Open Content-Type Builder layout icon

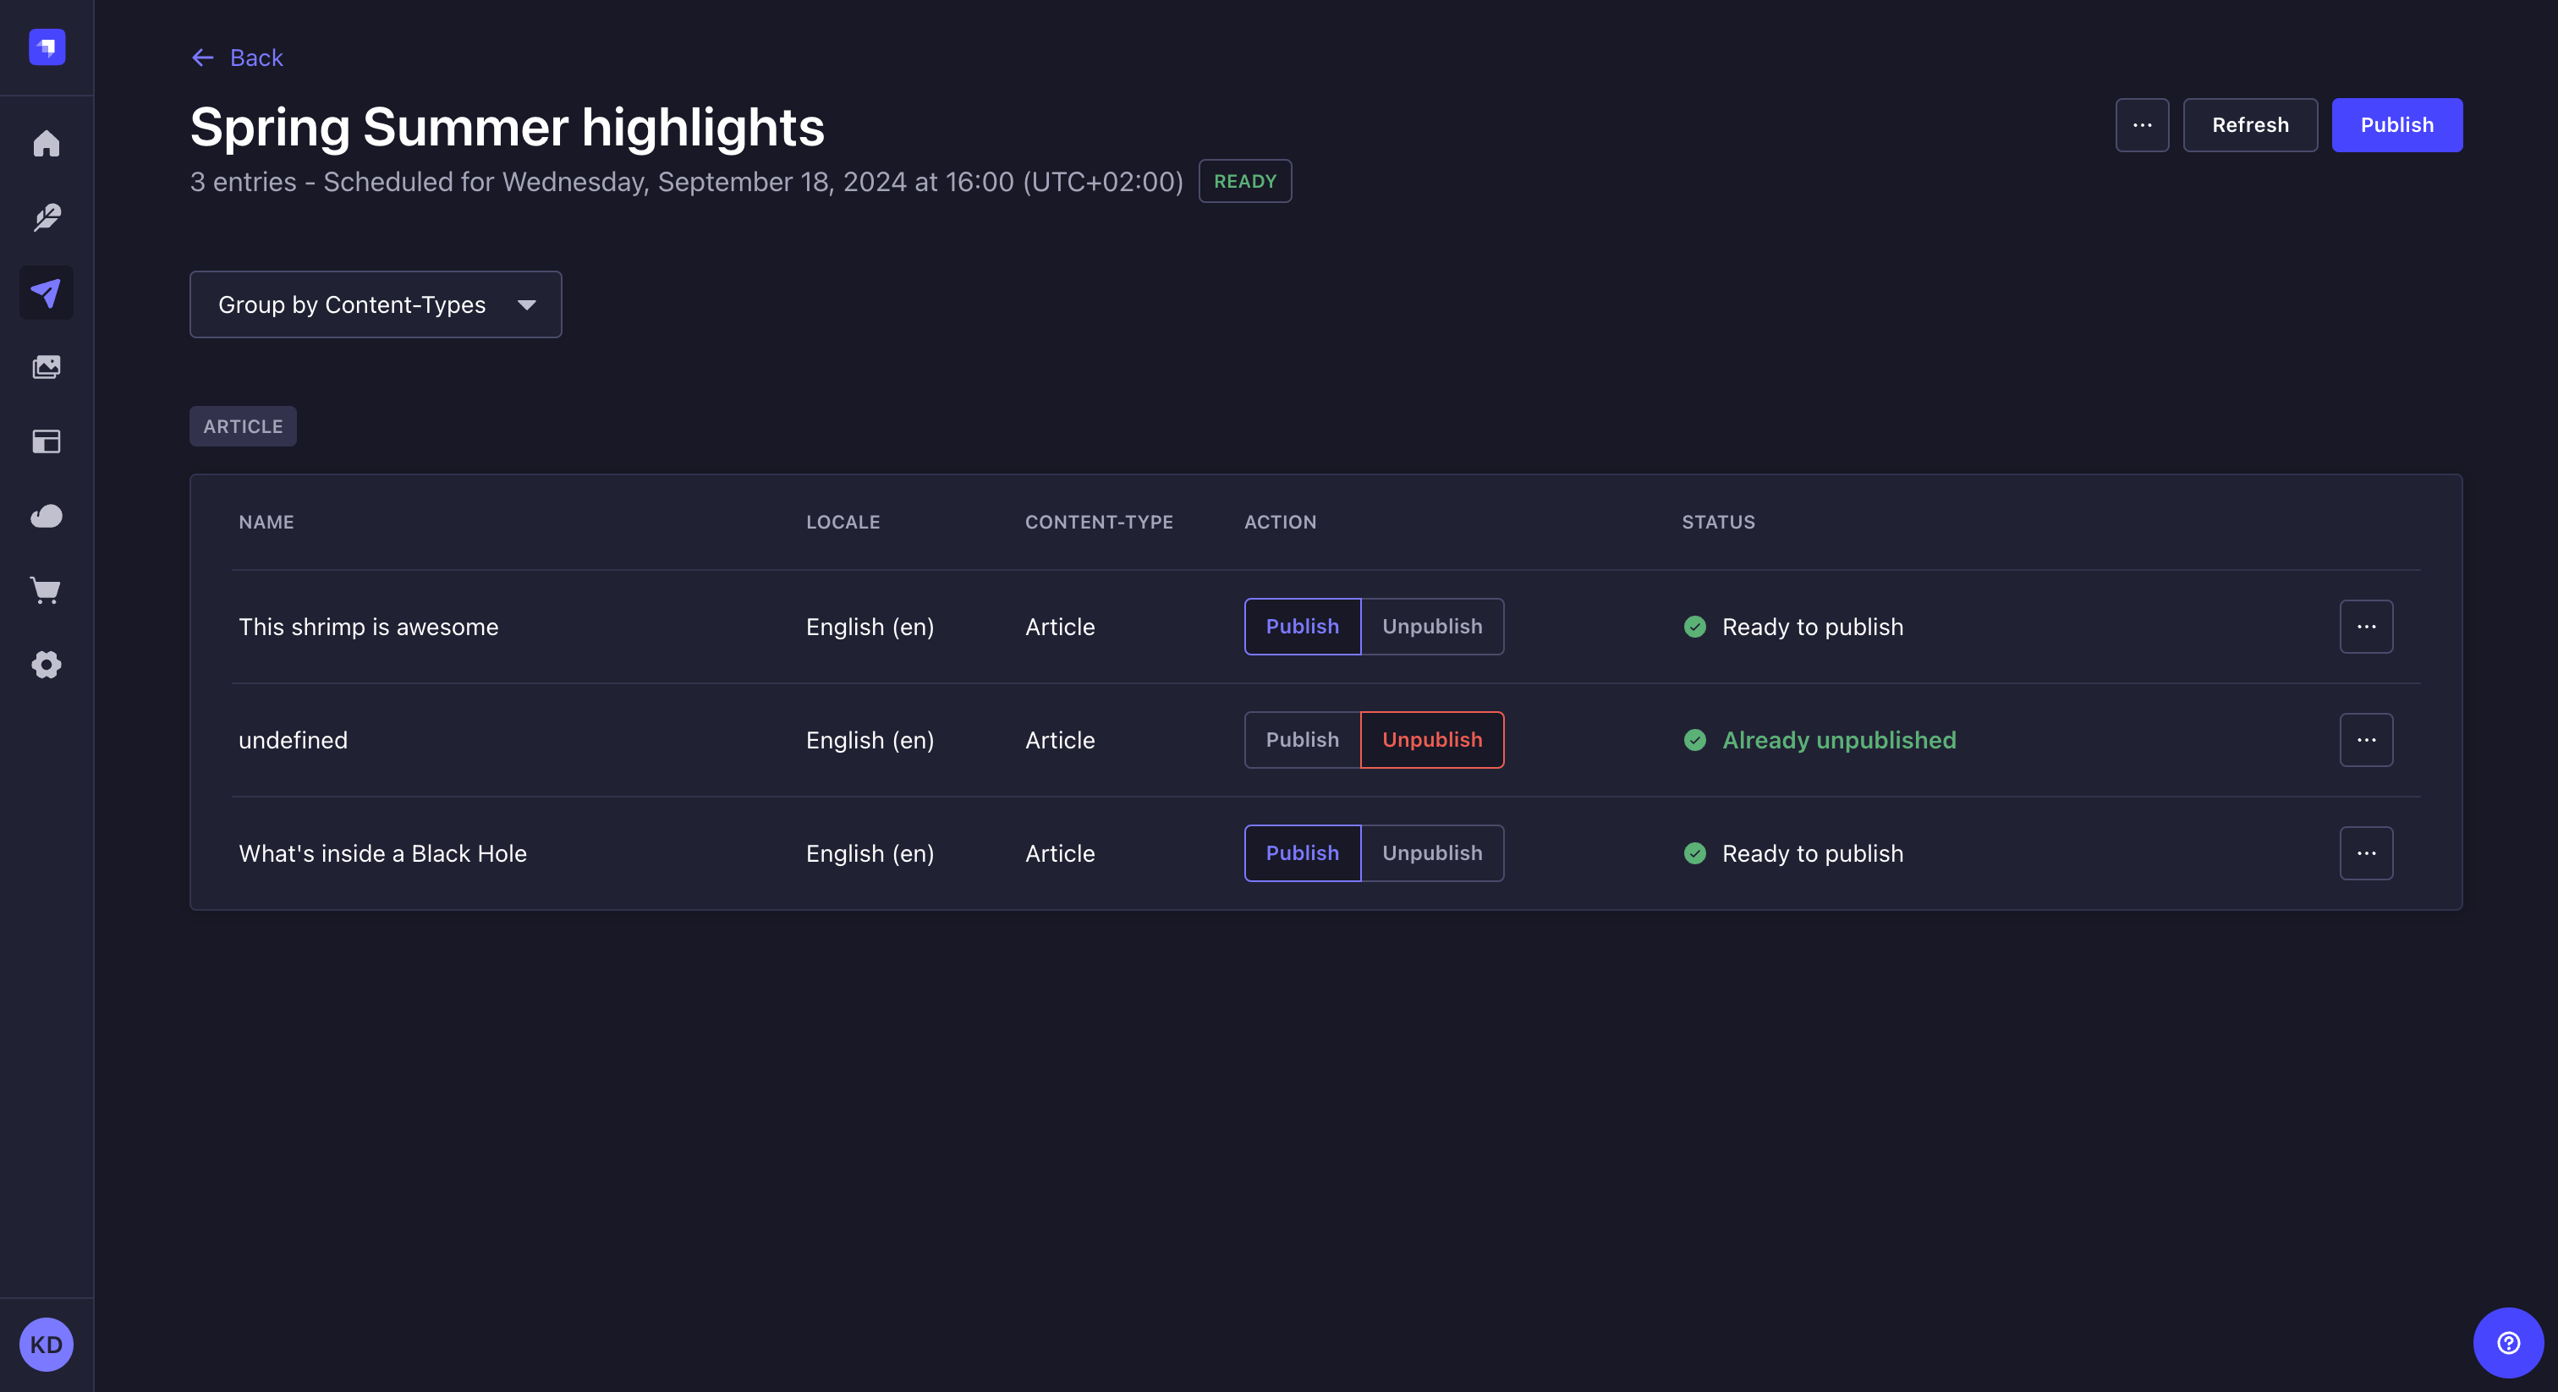[47, 441]
